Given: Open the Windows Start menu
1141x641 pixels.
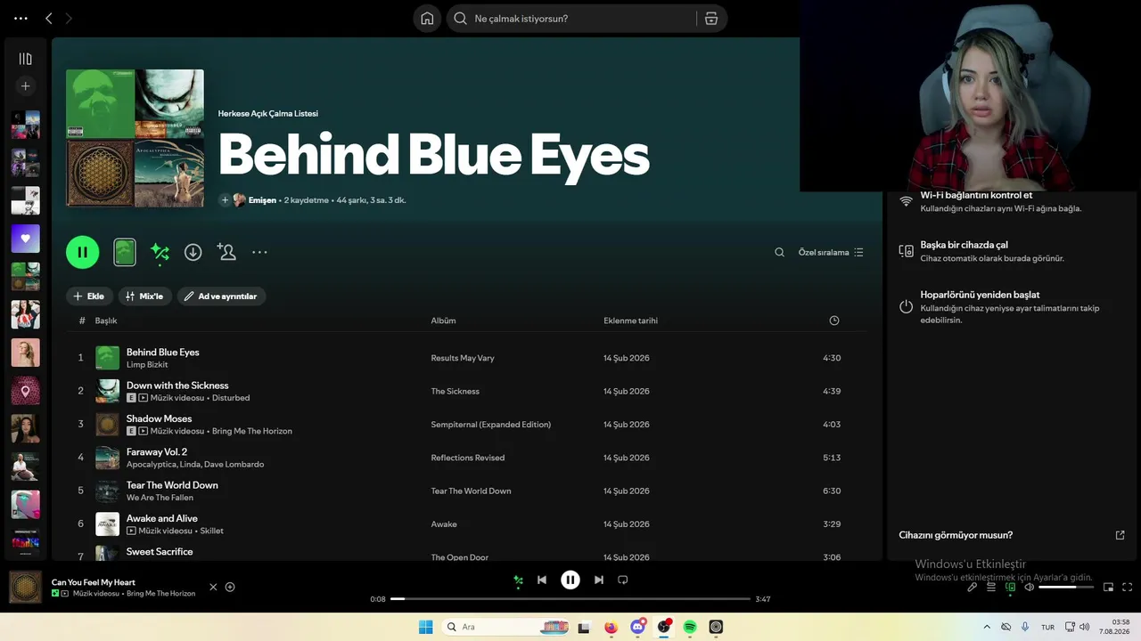Looking at the screenshot, I should tap(426, 627).
